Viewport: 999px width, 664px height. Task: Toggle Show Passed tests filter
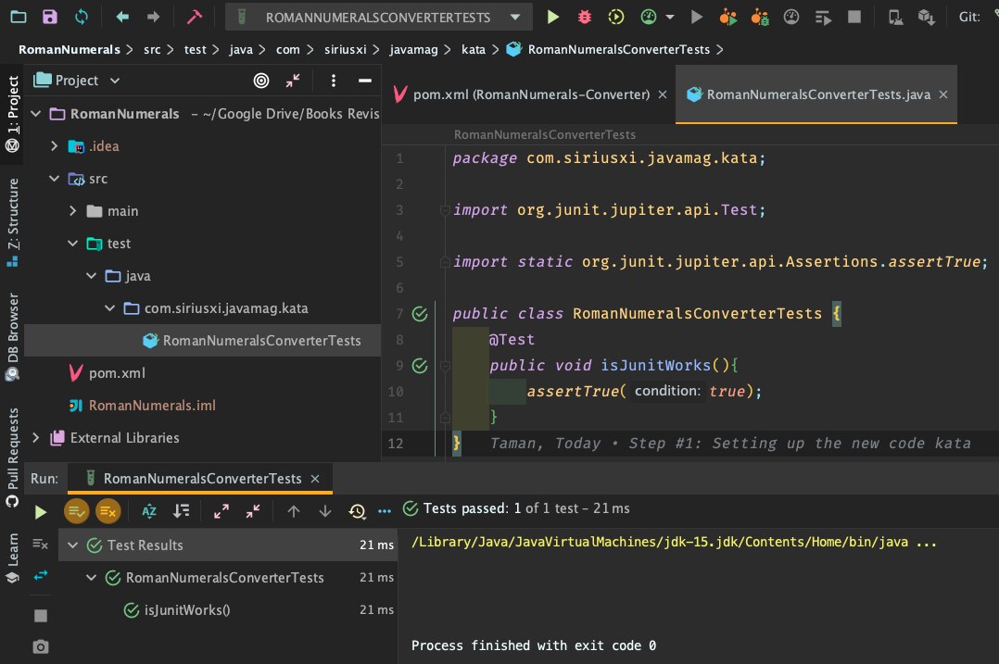tap(76, 510)
